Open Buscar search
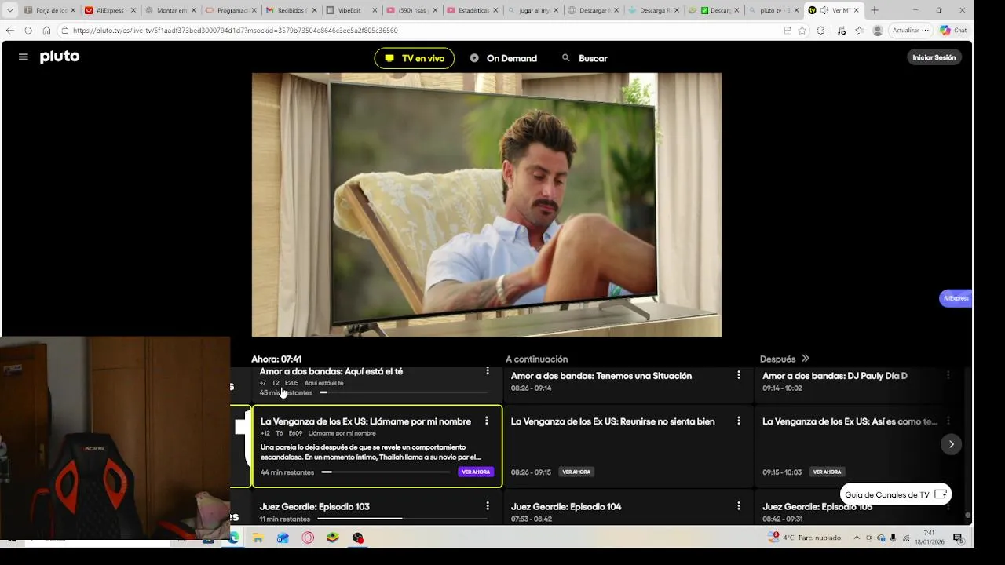This screenshot has height=565, width=1005. [x=584, y=58]
